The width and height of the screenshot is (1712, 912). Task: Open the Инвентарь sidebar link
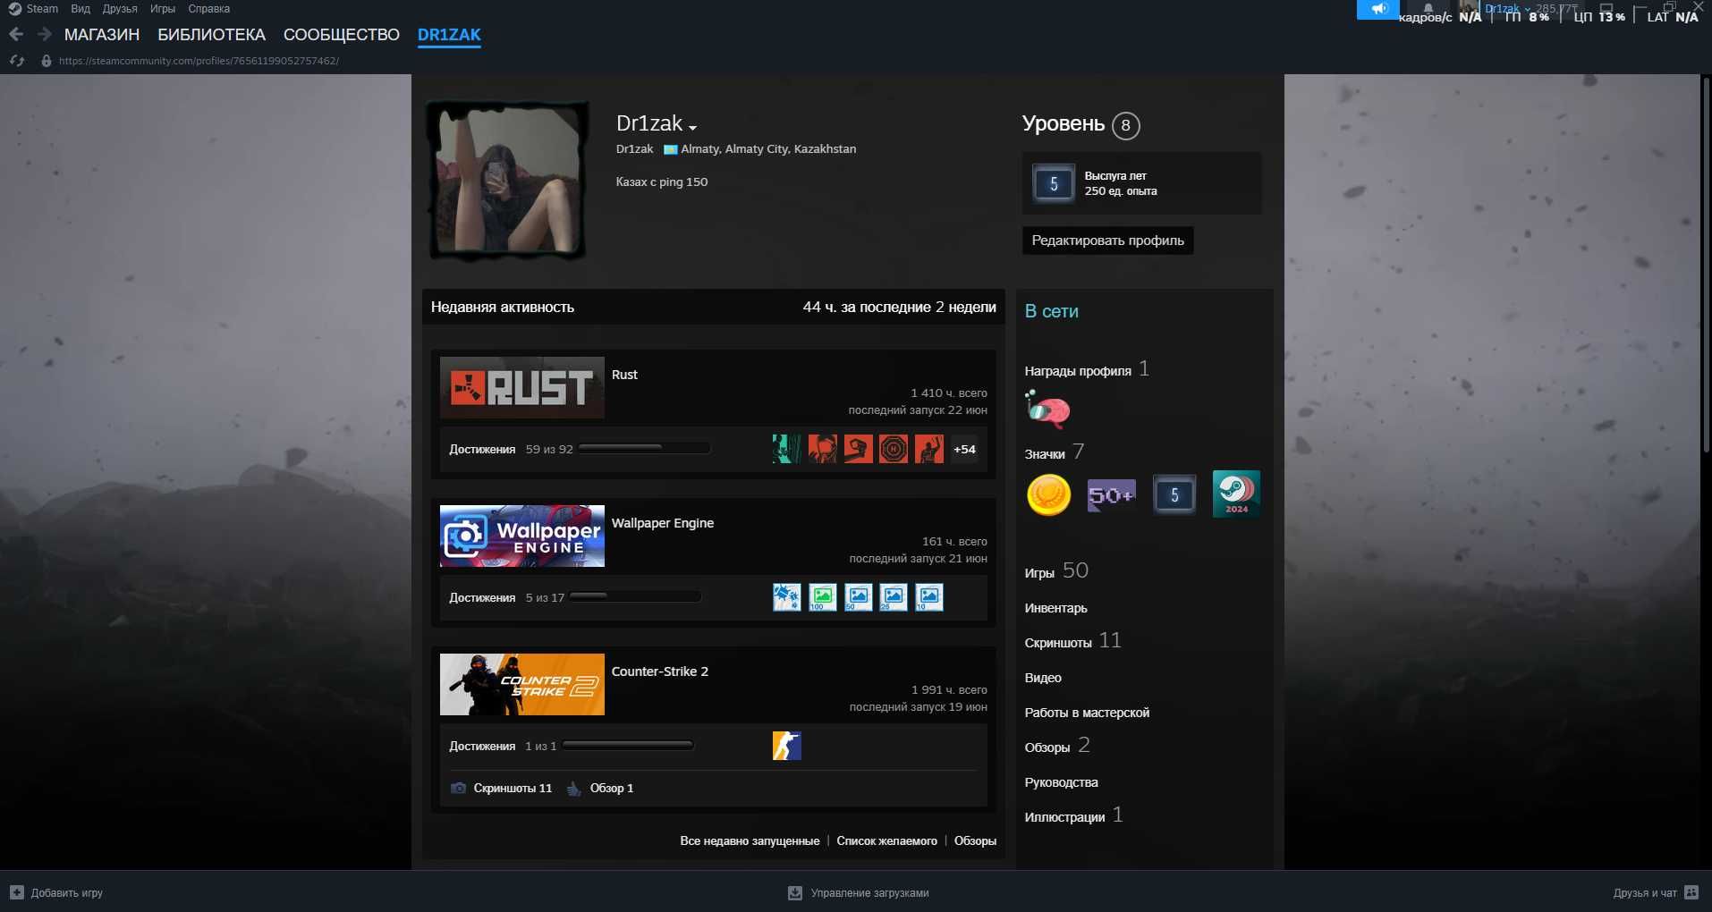coord(1055,608)
